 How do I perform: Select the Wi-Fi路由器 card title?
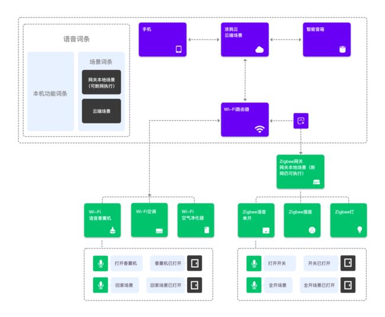(236, 109)
